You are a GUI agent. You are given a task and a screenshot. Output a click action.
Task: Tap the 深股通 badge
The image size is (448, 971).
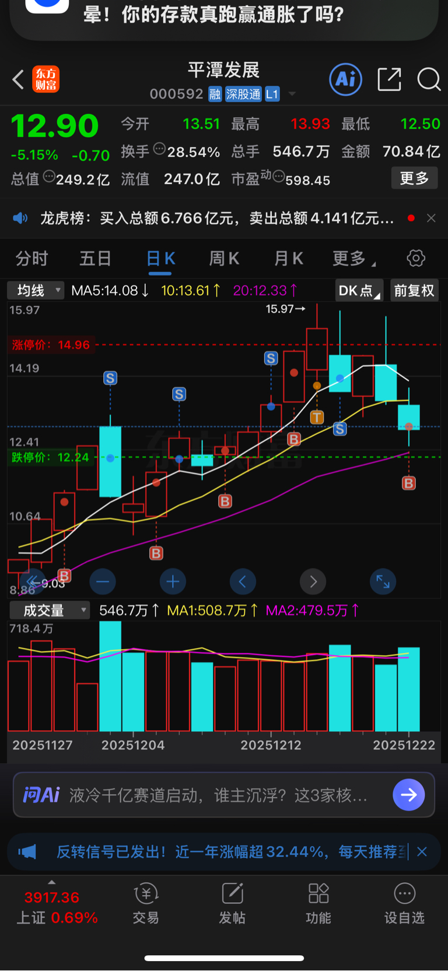click(x=243, y=94)
